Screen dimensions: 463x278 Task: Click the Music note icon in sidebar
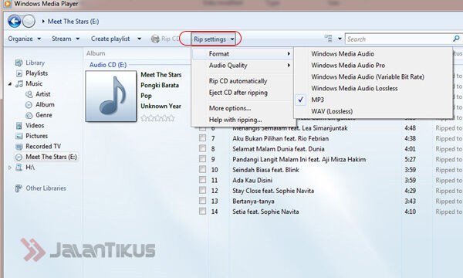[x=19, y=83]
